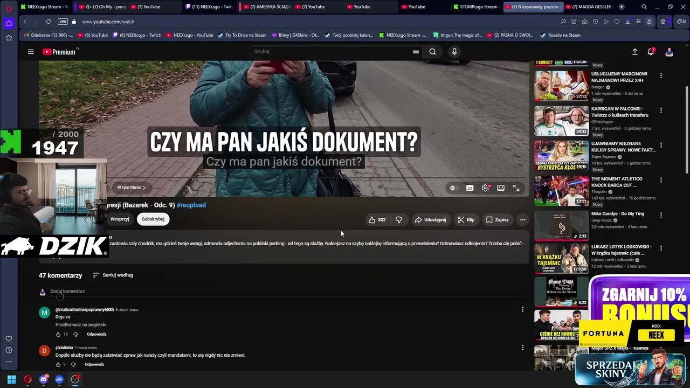Screen dimensions: 690x388
Task: Open Opera sidebar bookmarks heart icon
Action: [x=9, y=338]
